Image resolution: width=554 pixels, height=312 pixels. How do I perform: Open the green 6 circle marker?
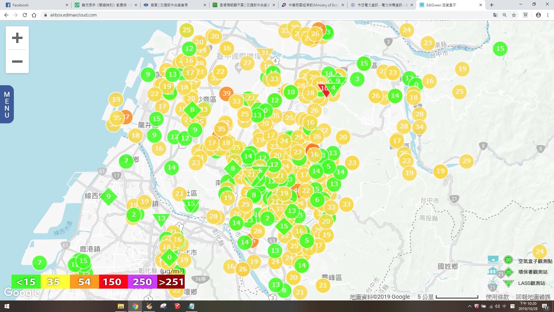[317, 200]
